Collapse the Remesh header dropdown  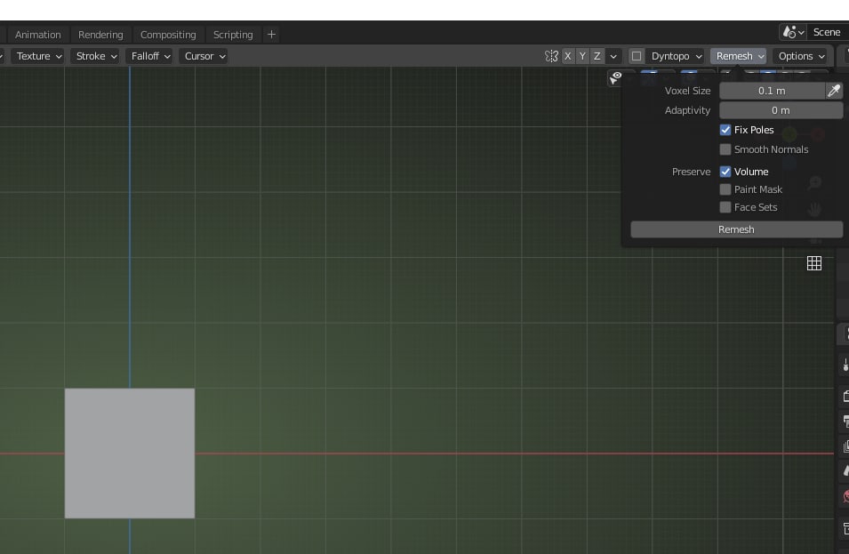coord(740,56)
